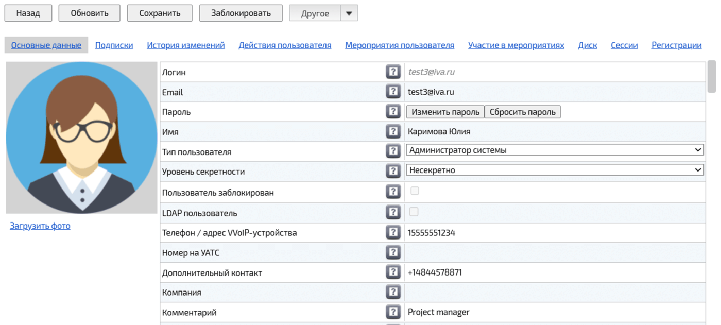Click help icon next to Логин field

pyautogui.click(x=393, y=72)
